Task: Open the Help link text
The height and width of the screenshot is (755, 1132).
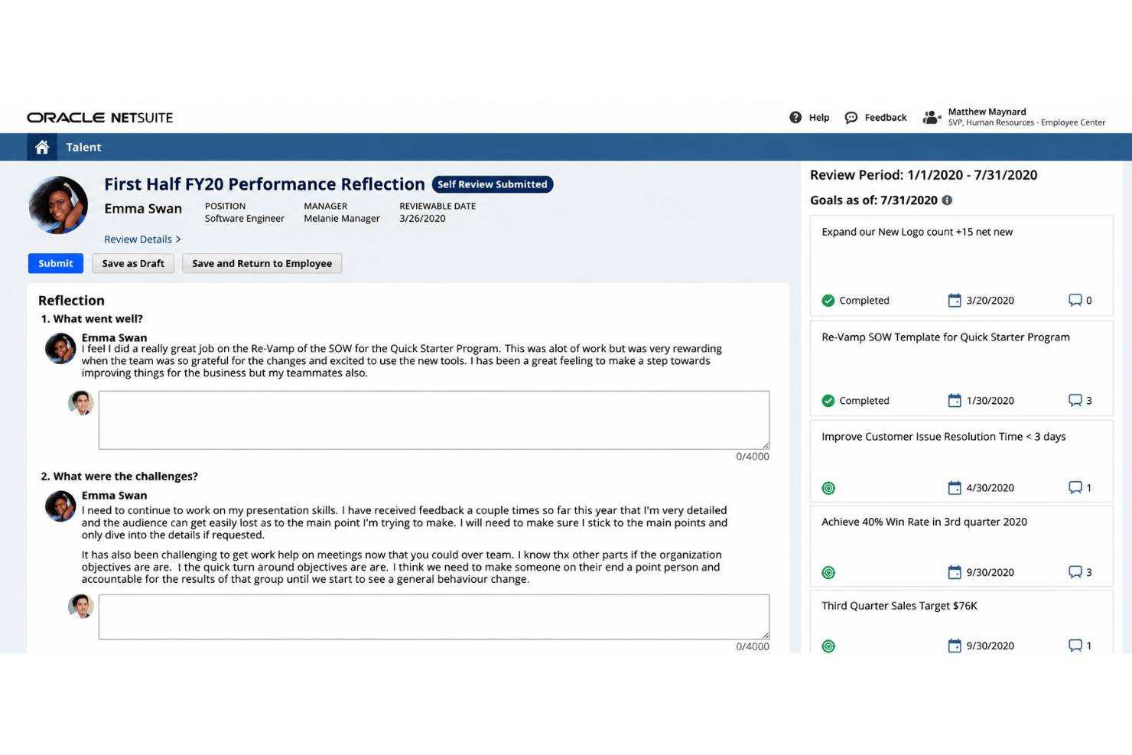Action: point(819,118)
